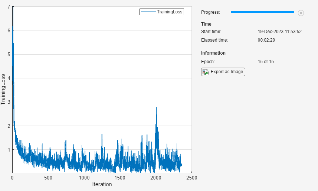Click the final data point marker of the curve

pyautogui.click(x=181, y=165)
